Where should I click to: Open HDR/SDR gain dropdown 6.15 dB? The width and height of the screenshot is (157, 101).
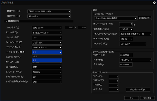coord(126,39)
